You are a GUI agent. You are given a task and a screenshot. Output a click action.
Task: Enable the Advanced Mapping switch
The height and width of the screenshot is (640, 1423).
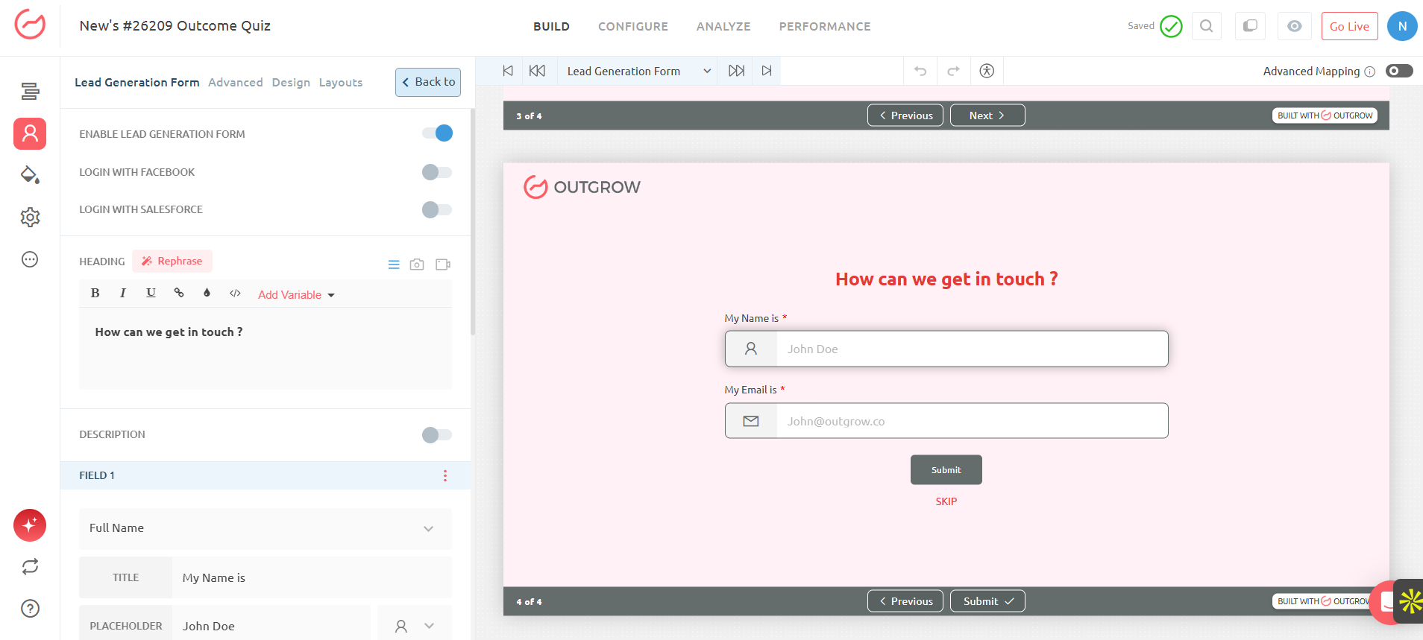[1398, 71]
